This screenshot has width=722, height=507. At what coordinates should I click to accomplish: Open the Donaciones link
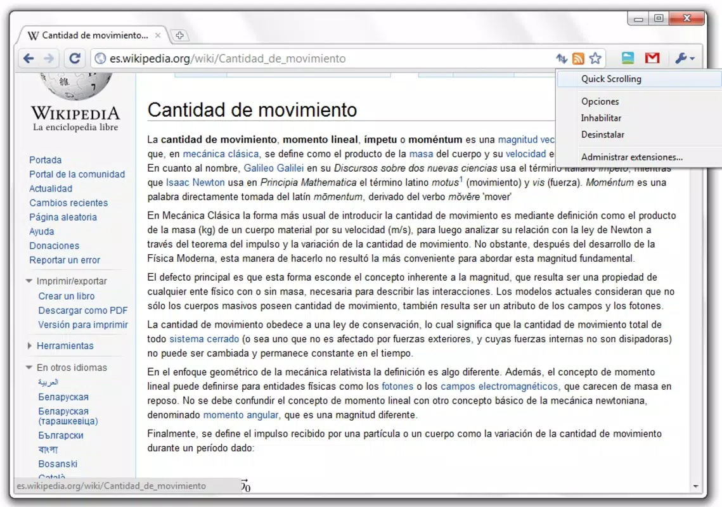54,245
